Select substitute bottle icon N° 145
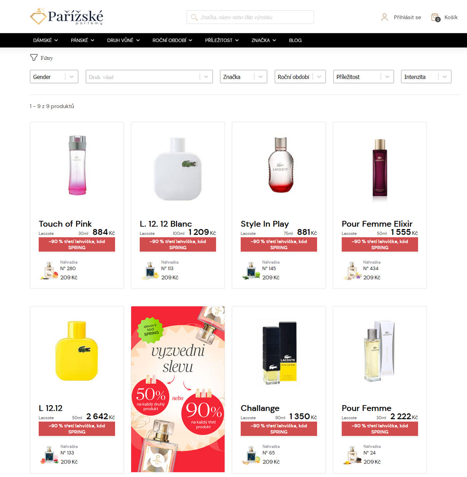The image size is (467, 477). tap(251, 271)
